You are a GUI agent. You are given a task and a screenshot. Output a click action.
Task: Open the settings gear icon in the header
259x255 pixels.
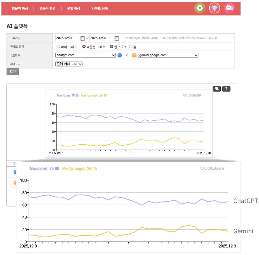pos(200,8)
